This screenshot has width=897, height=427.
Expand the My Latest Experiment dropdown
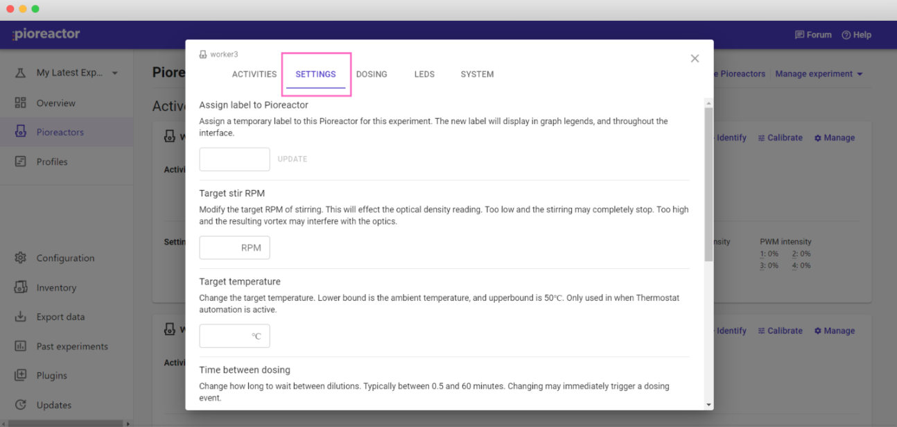[114, 73]
